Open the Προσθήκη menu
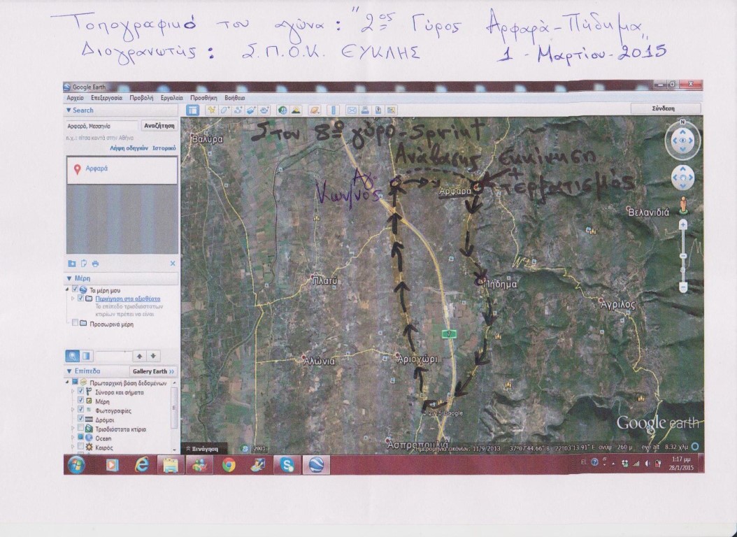The image size is (737, 537). pos(203,98)
